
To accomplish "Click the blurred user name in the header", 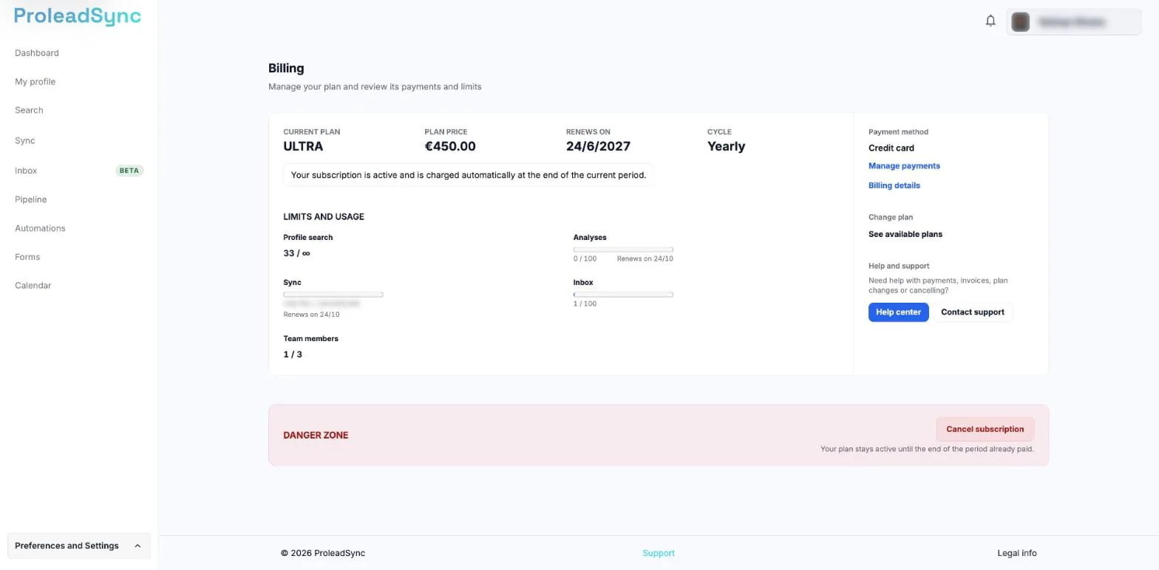I will pyautogui.click(x=1072, y=22).
